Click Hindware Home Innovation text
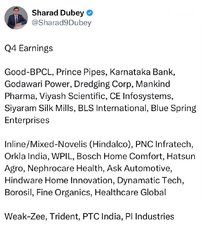Viewport: 204px width, 229px height. (59, 180)
